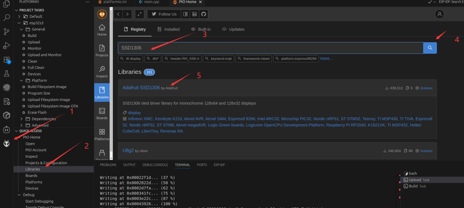Collapse the QUICK ACCESS section
The height and width of the screenshot is (208, 464).
[x=17, y=131]
